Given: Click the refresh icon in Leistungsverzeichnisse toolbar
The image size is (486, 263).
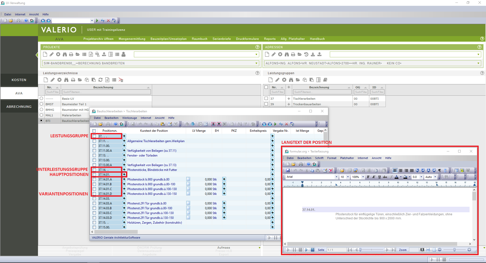Looking at the screenshot, I should pos(100,80).
